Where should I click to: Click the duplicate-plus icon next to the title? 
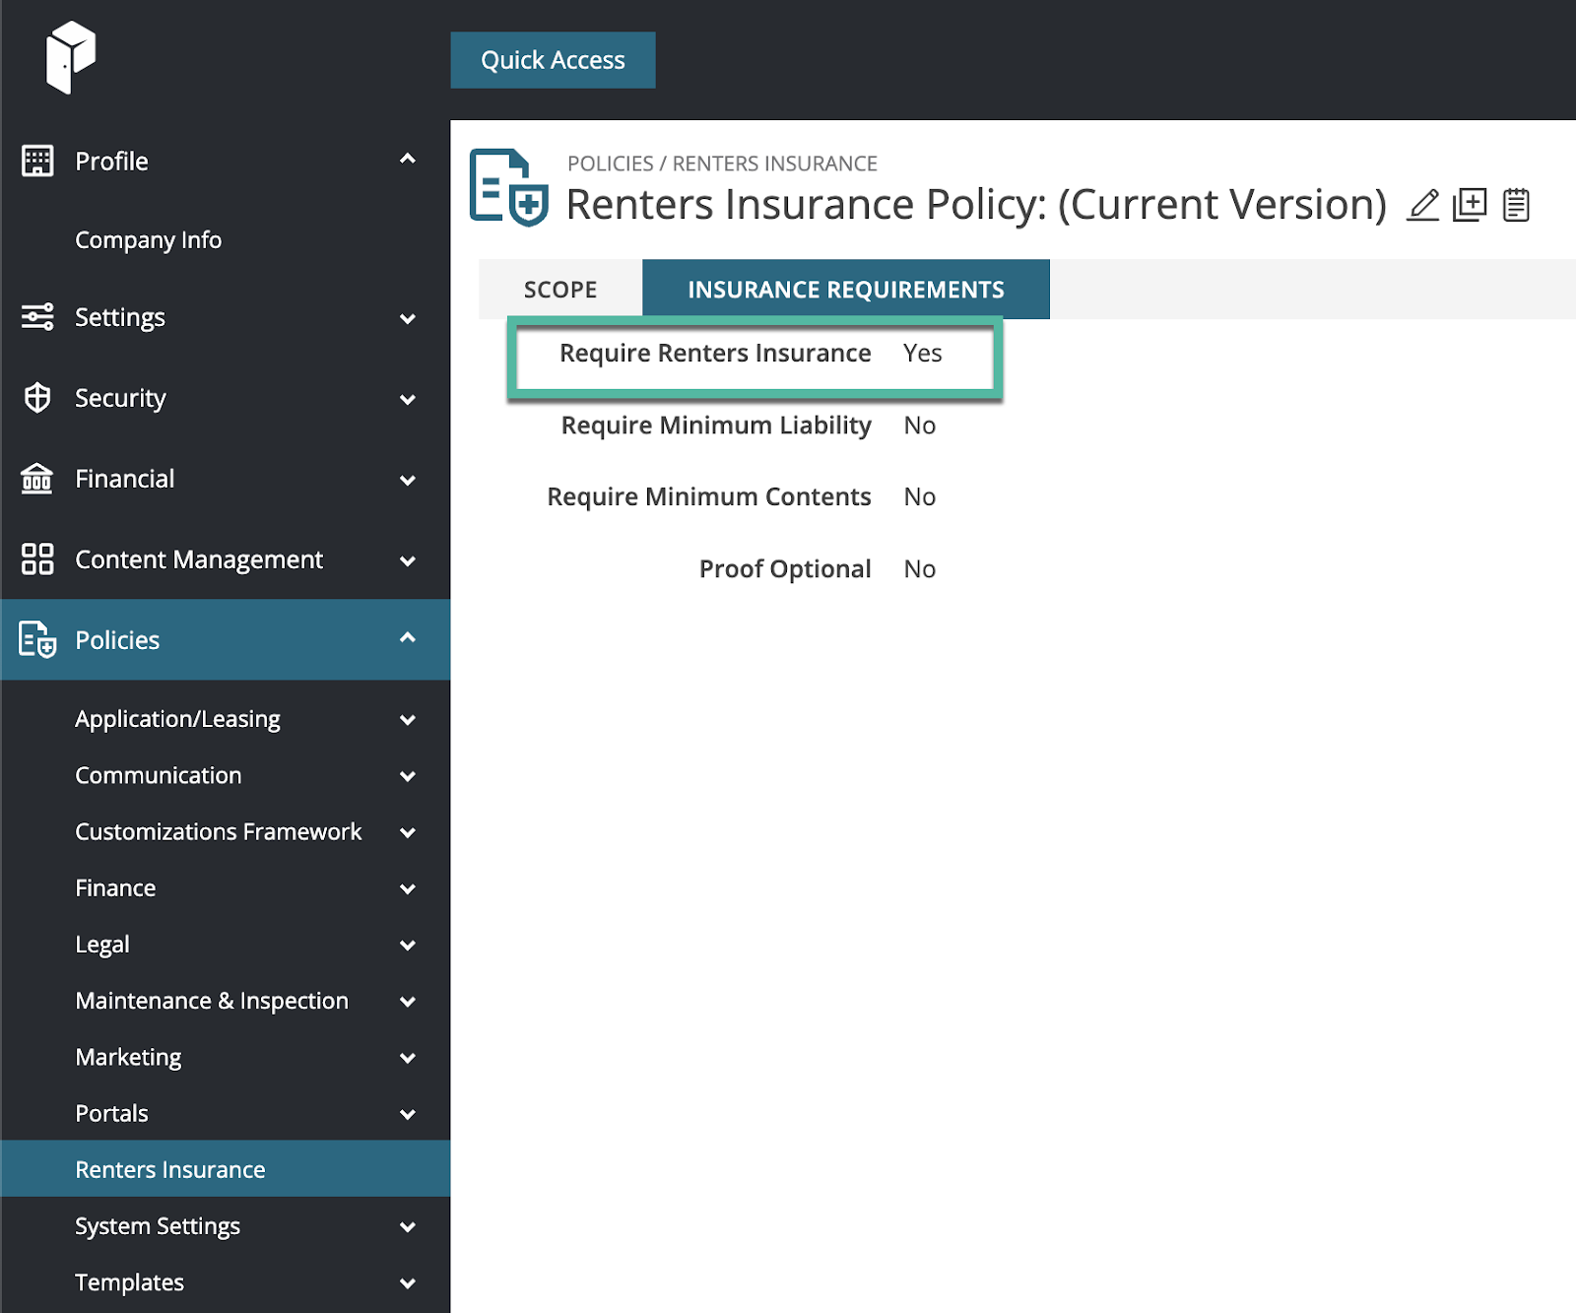(x=1470, y=205)
